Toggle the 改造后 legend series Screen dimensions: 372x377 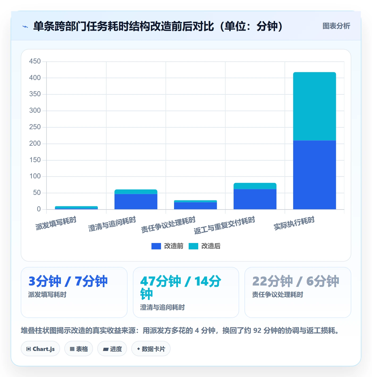[205, 246]
